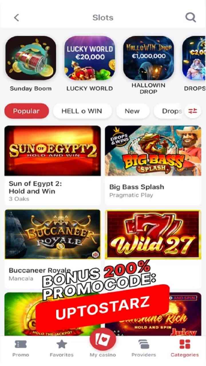This screenshot has height=366, width=206.
Task: Open the Promo ticket icon
Action: (x=21, y=344)
